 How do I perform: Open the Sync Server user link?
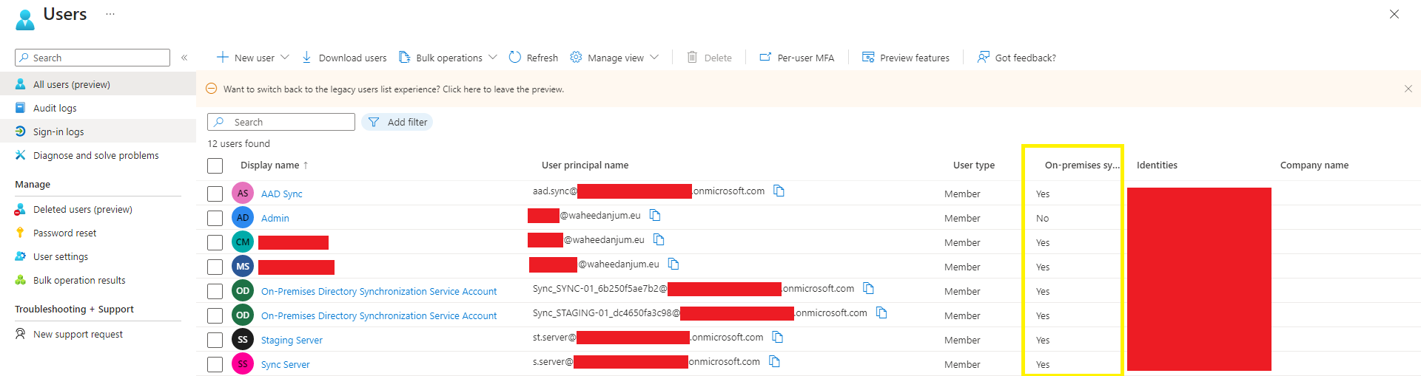point(285,364)
